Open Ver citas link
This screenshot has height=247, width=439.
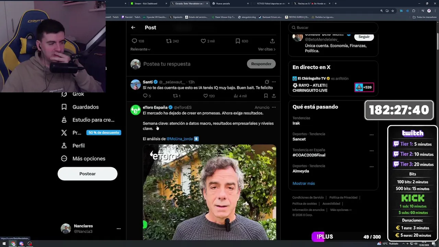266,49
